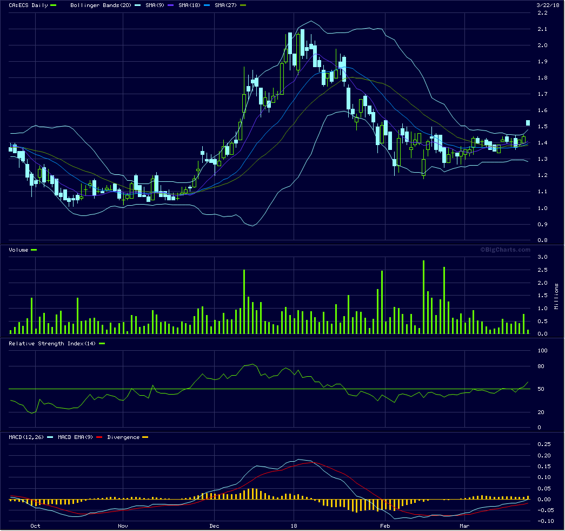Click the CA:ECS Daily ticker label

click(x=28, y=5)
